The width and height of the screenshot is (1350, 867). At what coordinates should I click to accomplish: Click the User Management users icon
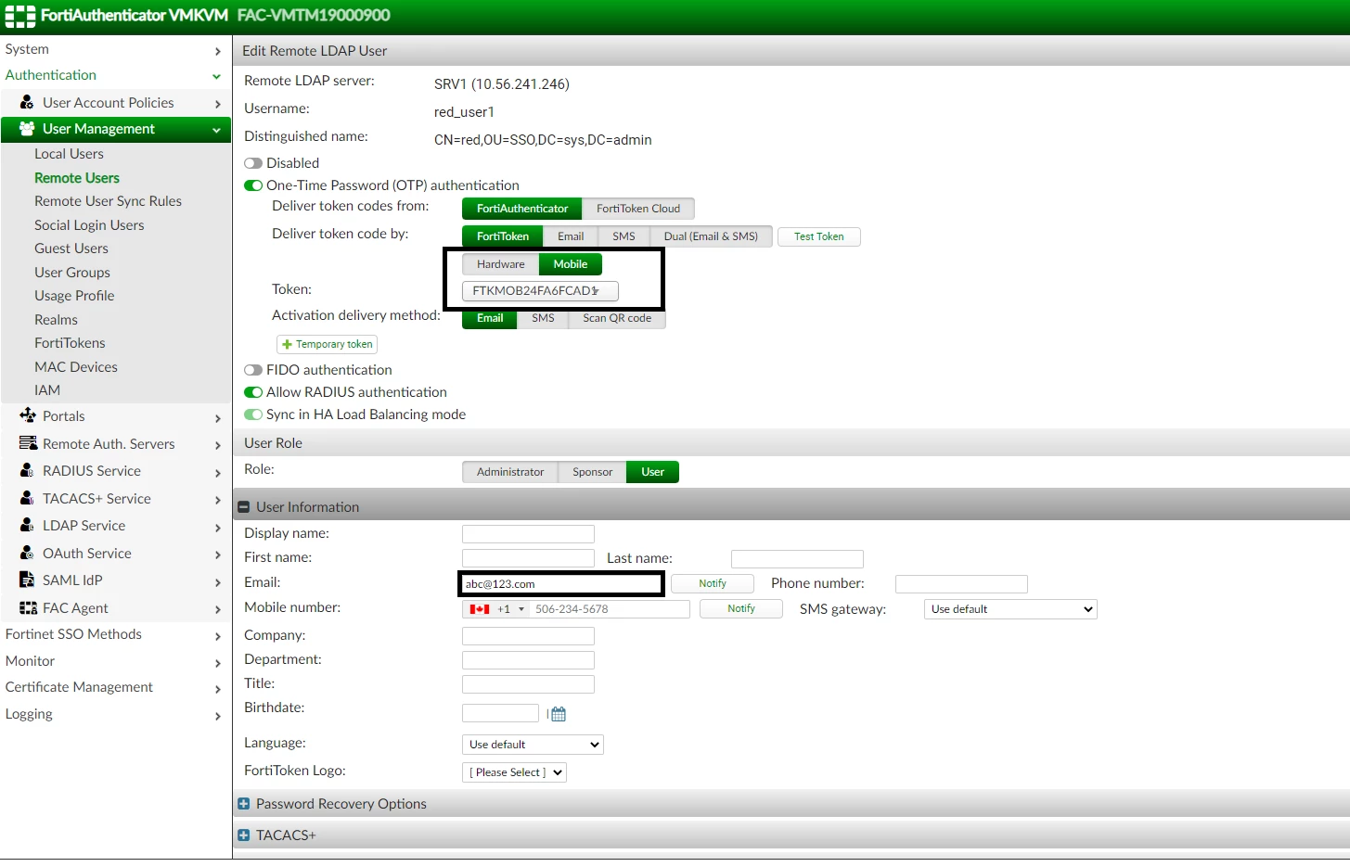pyautogui.click(x=27, y=129)
